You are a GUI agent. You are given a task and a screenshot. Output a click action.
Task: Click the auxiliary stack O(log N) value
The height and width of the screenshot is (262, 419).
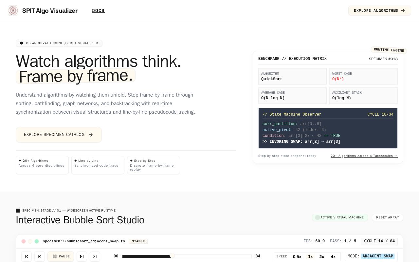tap(342, 98)
